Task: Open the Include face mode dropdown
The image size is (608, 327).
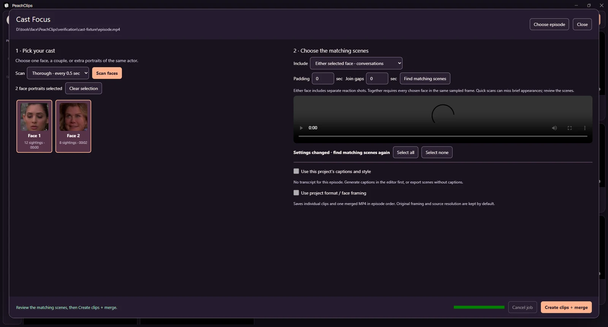Action: [x=356, y=63]
